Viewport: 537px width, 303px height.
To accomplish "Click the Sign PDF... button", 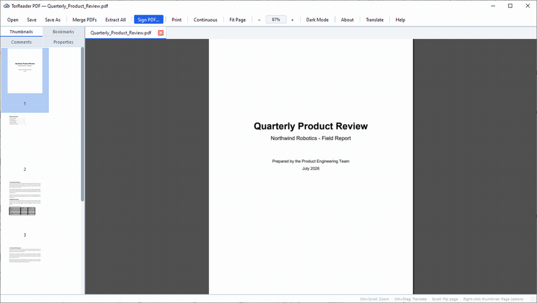I will pyautogui.click(x=149, y=19).
